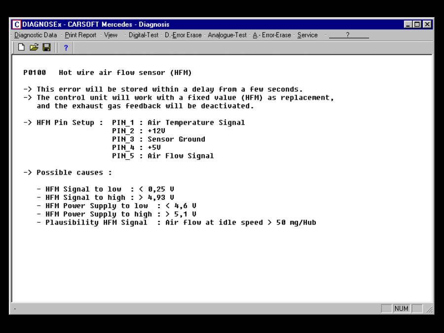Click the P0100 error code text
This screenshot has width=444, height=333.
tap(35, 73)
